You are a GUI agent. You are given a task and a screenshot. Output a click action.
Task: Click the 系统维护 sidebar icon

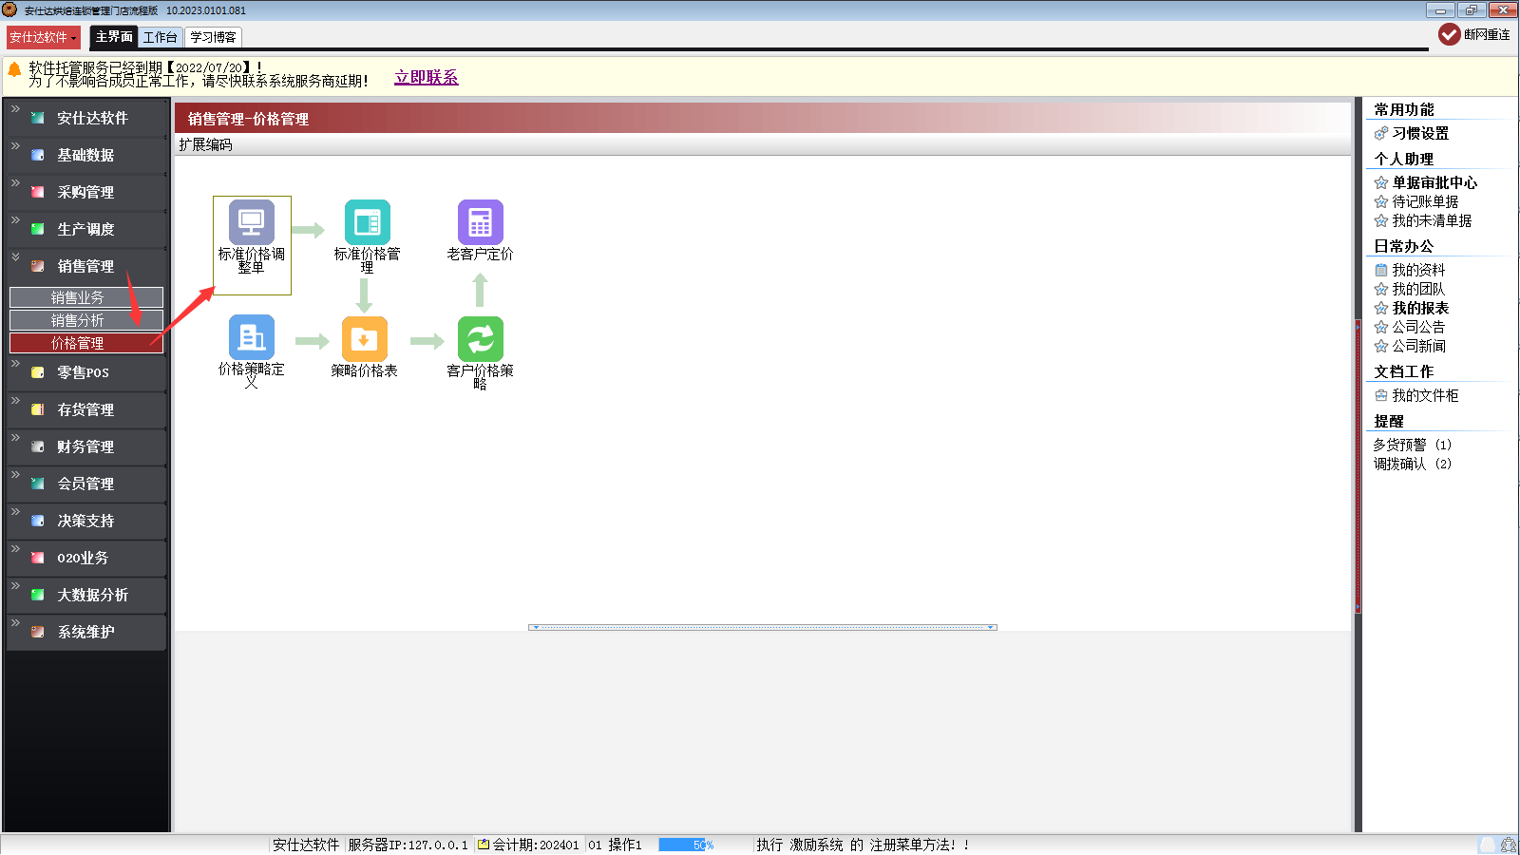pos(38,632)
